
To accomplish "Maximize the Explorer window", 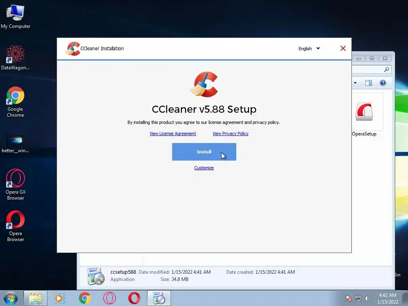I will pos(372,59).
